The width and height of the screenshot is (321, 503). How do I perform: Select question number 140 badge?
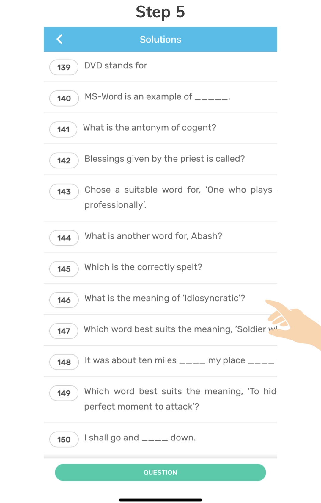pyautogui.click(x=64, y=99)
